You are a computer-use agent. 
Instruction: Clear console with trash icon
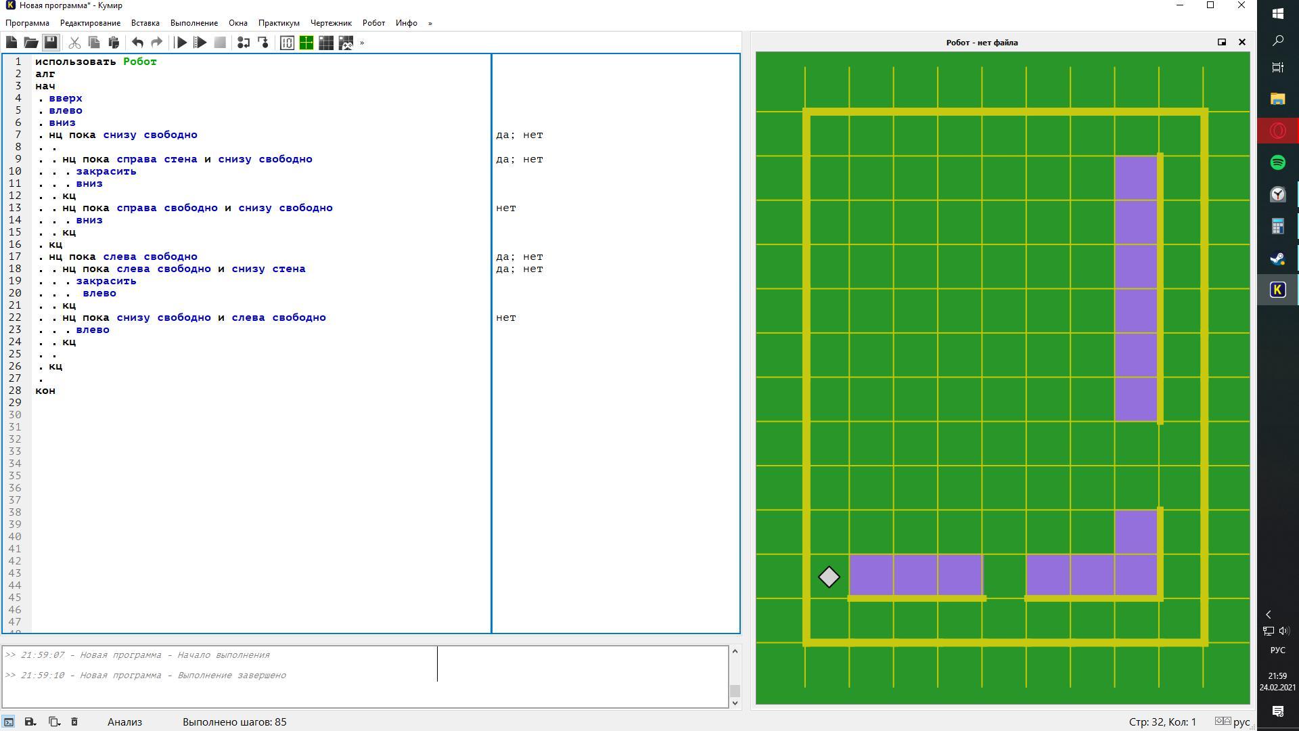[x=74, y=722]
